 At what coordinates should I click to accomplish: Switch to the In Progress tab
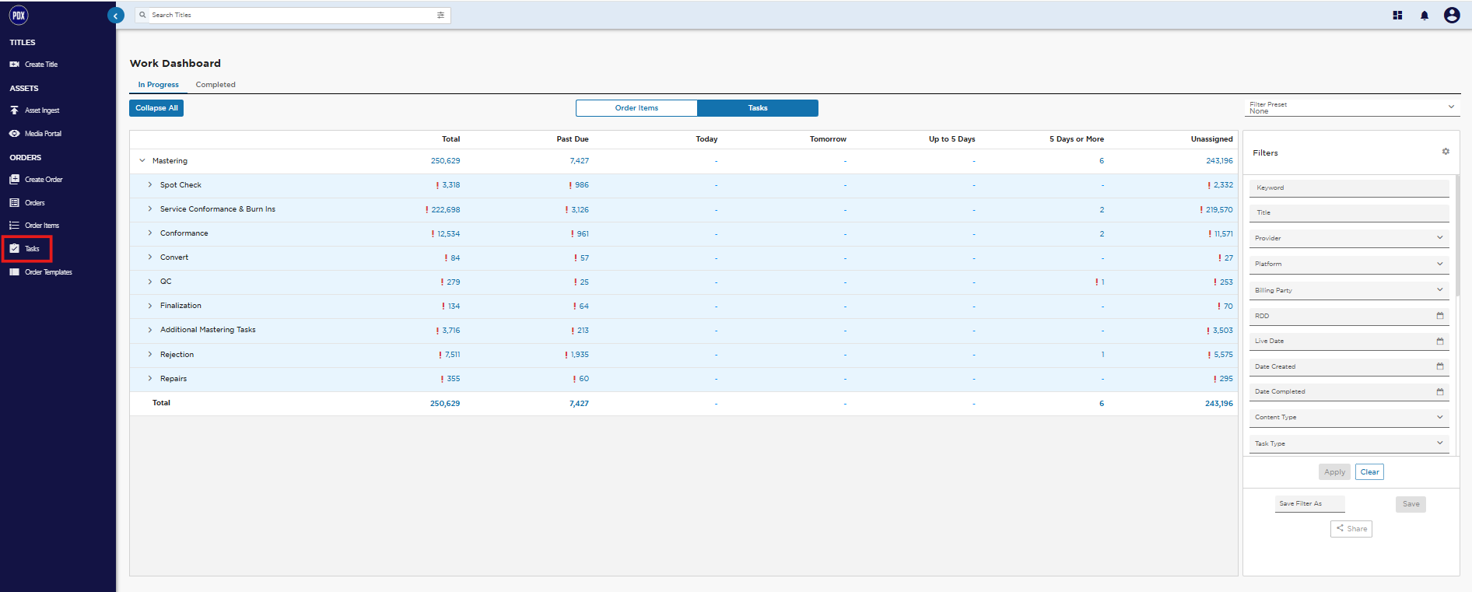click(x=159, y=85)
